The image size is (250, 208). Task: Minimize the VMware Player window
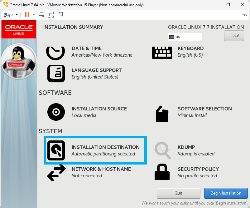point(214,5)
